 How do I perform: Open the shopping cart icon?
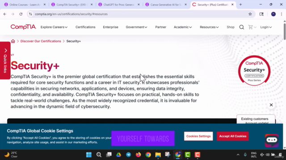pos(250,27)
